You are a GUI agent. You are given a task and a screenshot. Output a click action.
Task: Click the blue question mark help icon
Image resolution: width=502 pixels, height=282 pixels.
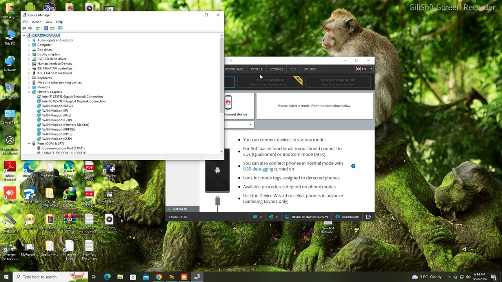click(x=353, y=166)
